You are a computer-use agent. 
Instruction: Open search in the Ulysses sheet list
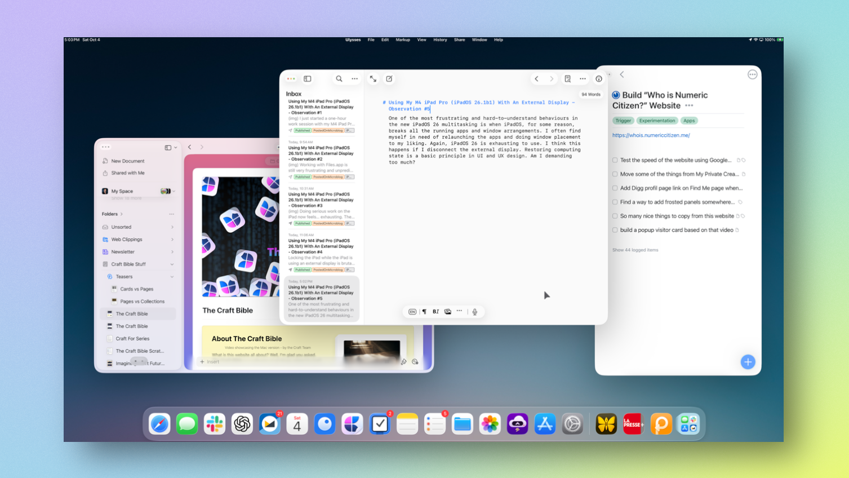(339, 79)
